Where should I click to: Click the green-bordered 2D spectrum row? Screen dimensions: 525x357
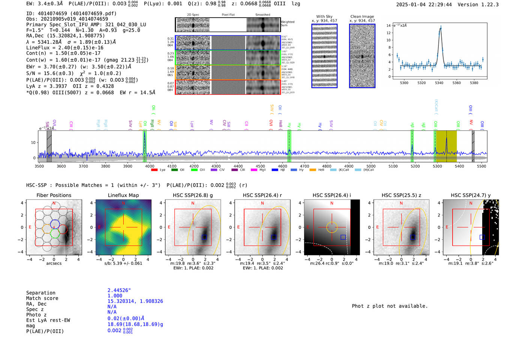tap(228, 57)
